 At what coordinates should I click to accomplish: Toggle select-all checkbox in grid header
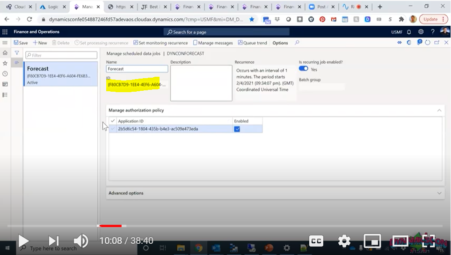(113, 121)
